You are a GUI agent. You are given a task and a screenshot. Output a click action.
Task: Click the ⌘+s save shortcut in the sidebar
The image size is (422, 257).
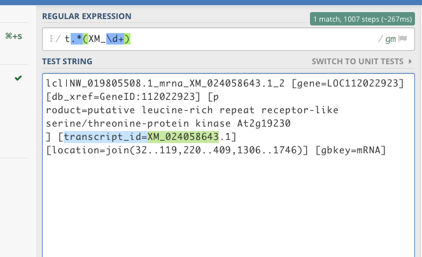[14, 36]
